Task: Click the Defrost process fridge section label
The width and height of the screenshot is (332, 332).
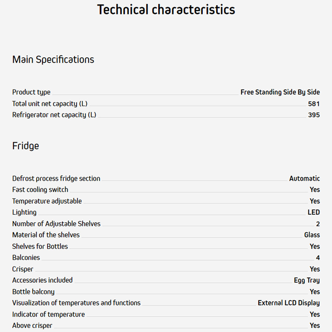Action: click(x=56, y=179)
